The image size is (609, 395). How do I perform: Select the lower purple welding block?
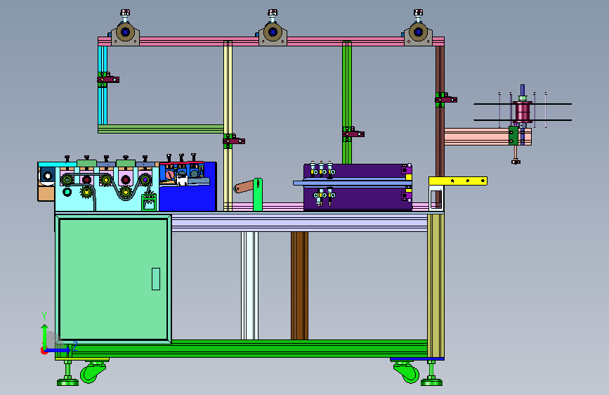pos(358,199)
